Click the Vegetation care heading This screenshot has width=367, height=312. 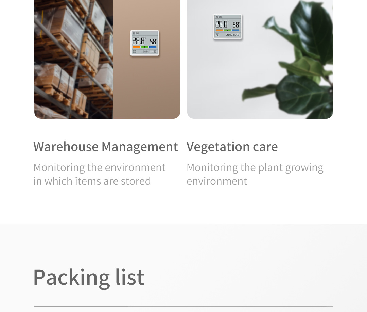tap(232, 147)
